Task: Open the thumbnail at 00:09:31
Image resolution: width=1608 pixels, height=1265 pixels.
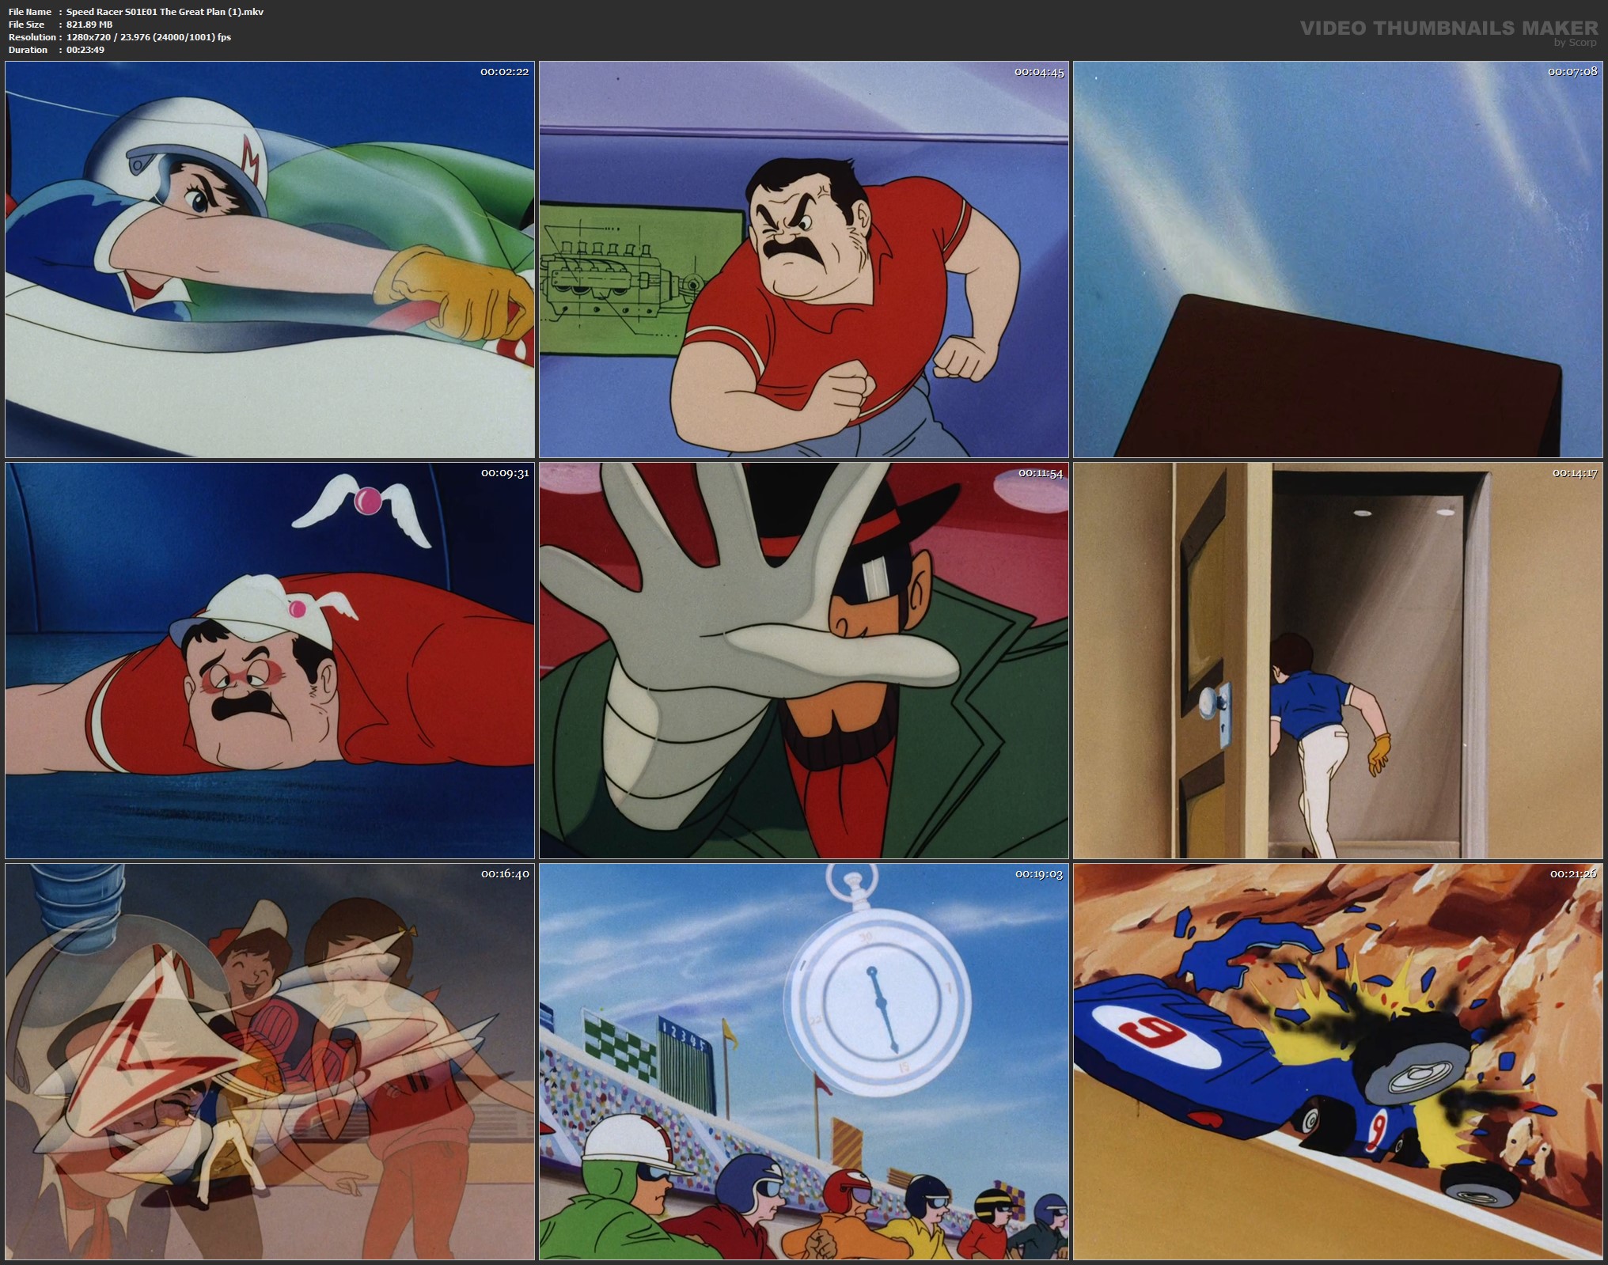Action: tap(270, 661)
